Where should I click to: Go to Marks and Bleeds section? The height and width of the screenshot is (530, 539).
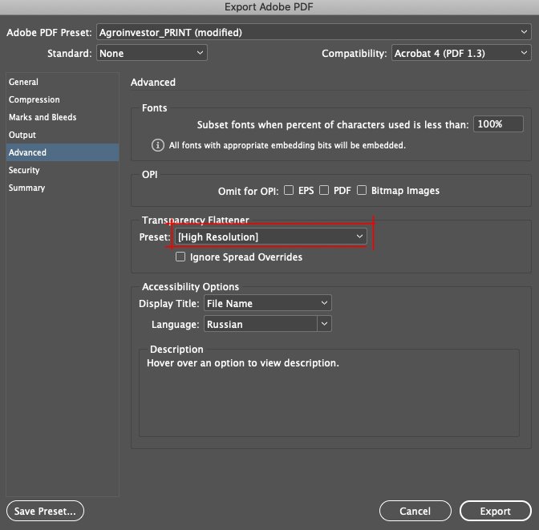click(43, 117)
